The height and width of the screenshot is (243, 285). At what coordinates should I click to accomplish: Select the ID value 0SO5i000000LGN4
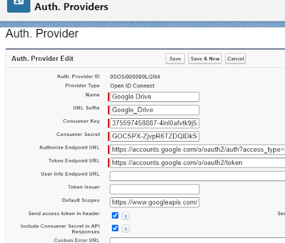click(135, 77)
